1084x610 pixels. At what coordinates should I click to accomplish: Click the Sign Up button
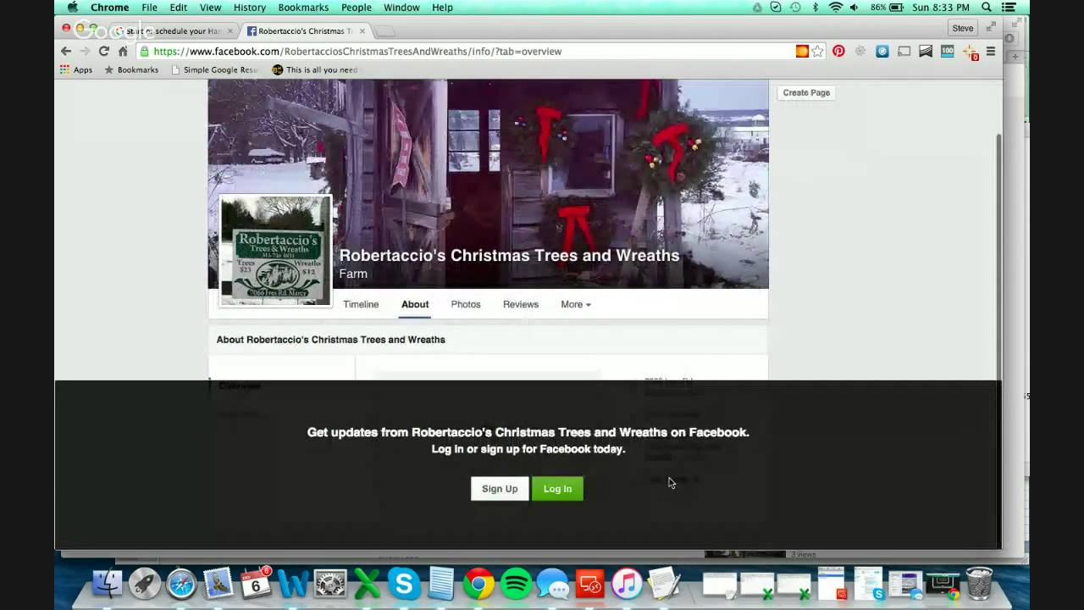[x=500, y=489]
